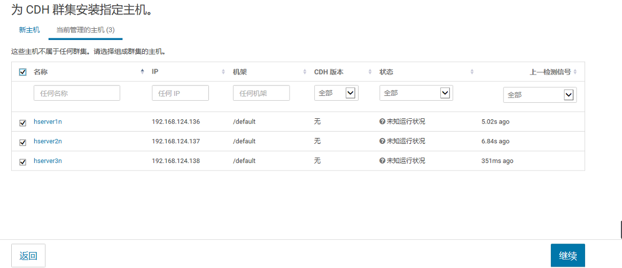Screen dimensions: 622x268
Task: Sort the table by 状态 column arrows
Action: point(472,72)
